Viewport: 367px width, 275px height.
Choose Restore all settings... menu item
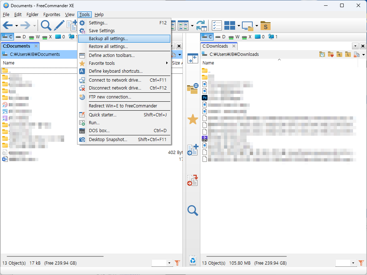pos(124,47)
